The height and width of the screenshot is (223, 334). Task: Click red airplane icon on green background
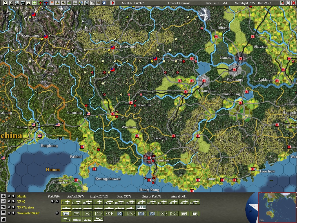pos(40,3)
